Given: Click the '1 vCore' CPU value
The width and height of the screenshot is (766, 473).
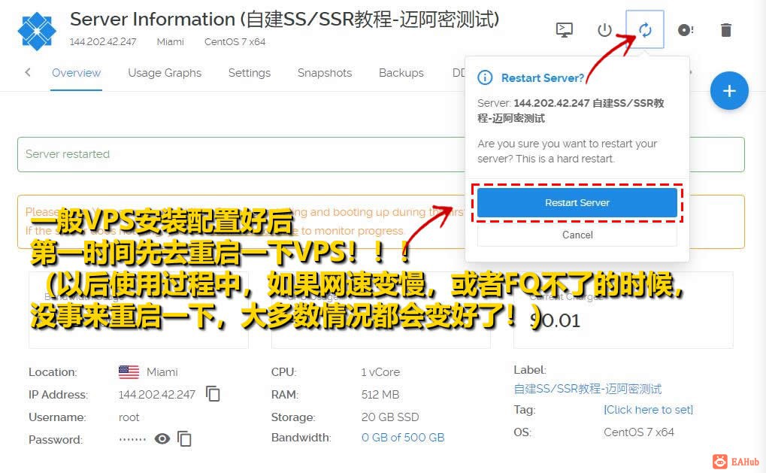Looking at the screenshot, I should [380, 371].
